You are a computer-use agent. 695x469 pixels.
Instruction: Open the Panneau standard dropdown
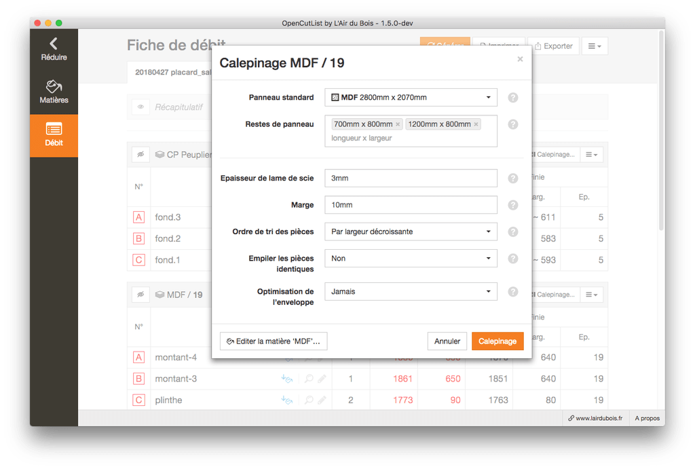(x=411, y=98)
